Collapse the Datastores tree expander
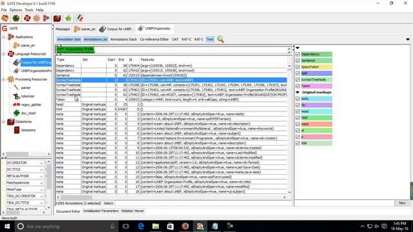The width and height of the screenshot is (413, 232). coord(4,122)
